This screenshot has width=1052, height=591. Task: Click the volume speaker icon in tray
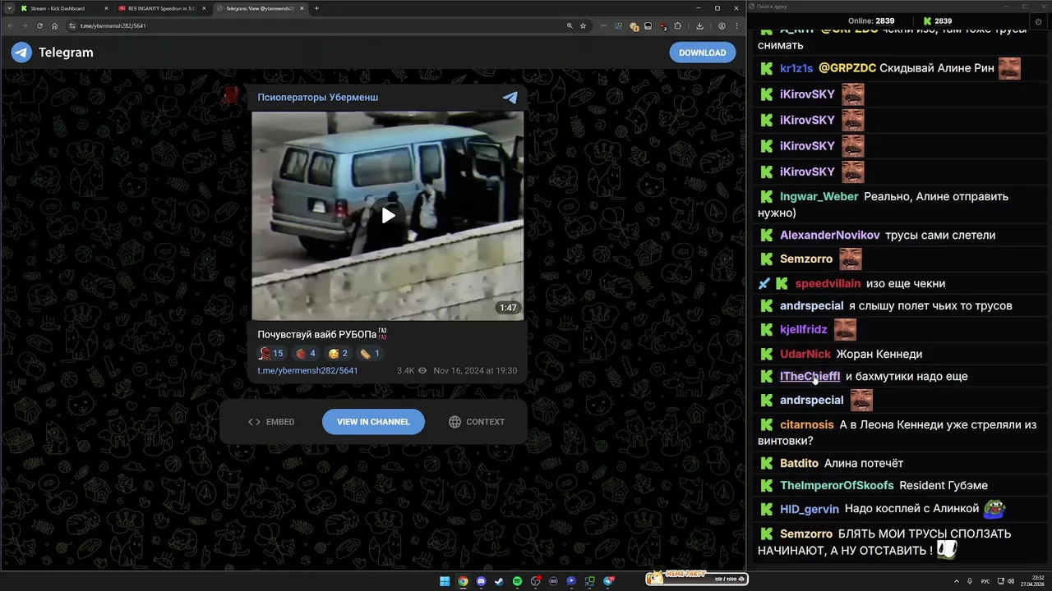pos(1011,581)
